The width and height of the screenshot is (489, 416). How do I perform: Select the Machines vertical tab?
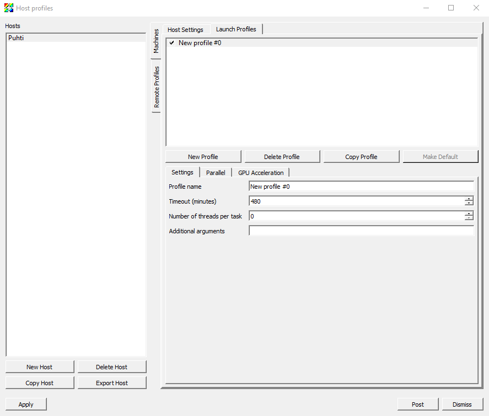pyautogui.click(x=156, y=41)
